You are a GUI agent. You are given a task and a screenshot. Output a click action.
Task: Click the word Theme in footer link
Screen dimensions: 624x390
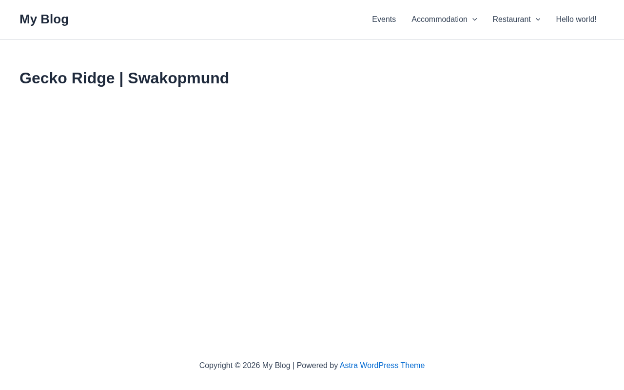(x=412, y=366)
